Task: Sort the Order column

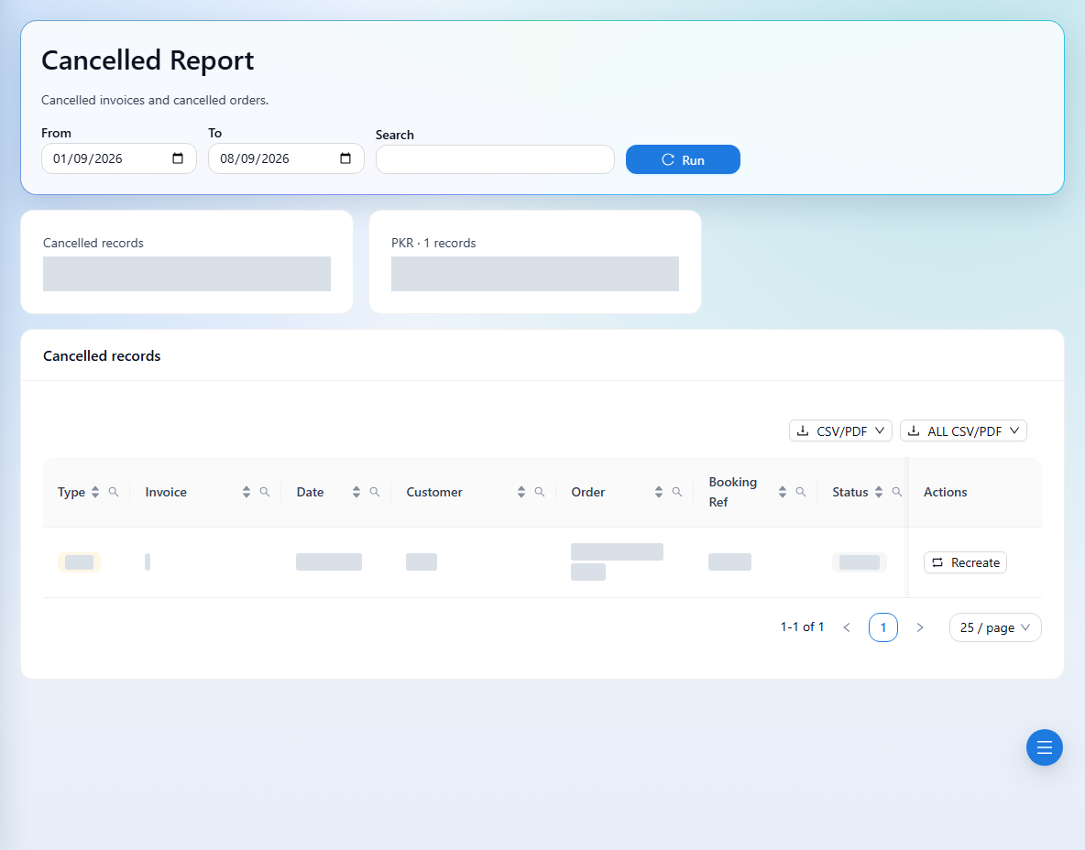Action: pos(659,492)
